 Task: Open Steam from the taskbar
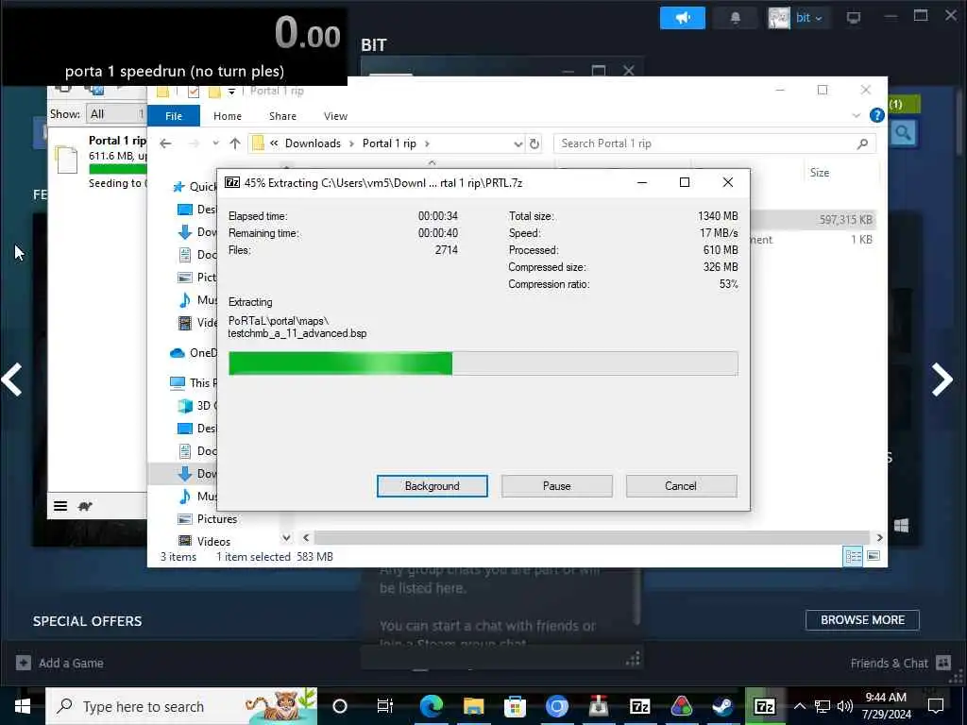click(x=722, y=706)
